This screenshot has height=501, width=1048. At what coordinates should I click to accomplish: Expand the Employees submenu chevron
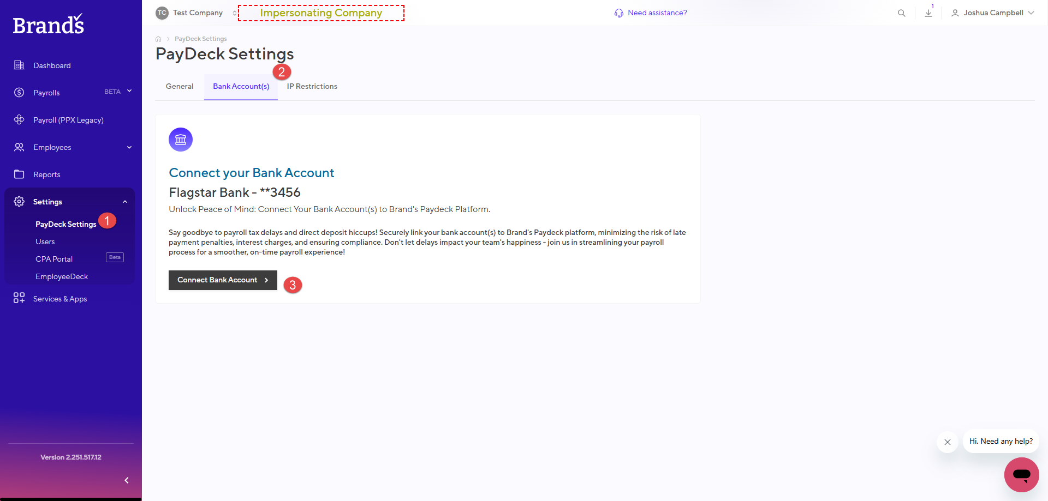coord(129,147)
